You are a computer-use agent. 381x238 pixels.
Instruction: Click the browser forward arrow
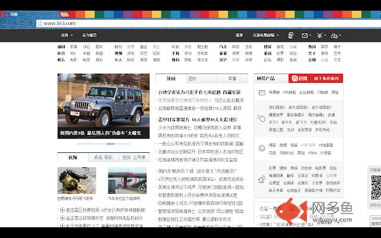click(13, 23)
